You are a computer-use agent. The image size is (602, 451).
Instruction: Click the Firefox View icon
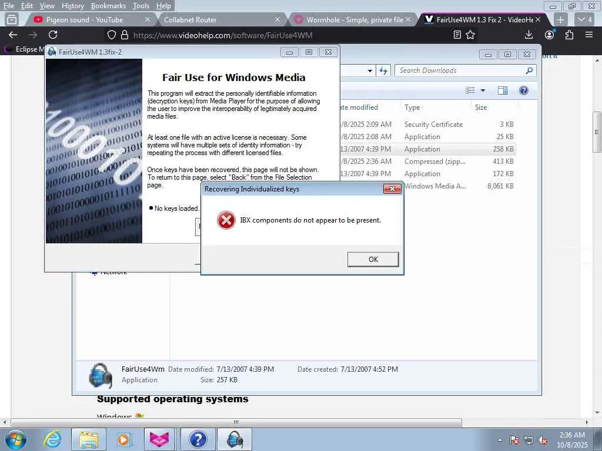point(12,19)
